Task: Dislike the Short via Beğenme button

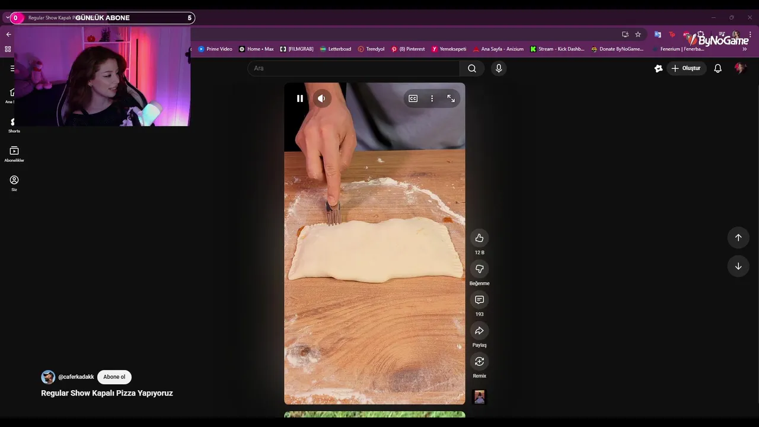Action: click(480, 269)
